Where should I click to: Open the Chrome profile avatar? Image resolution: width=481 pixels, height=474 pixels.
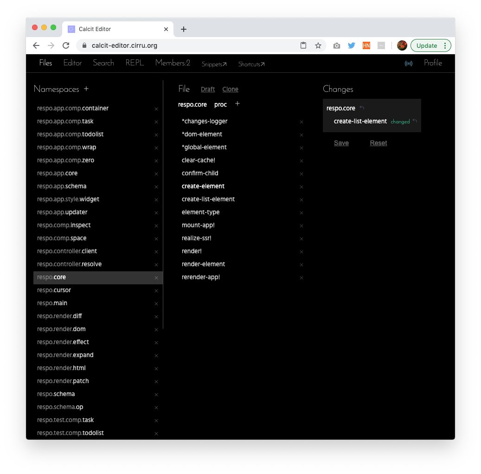402,45
